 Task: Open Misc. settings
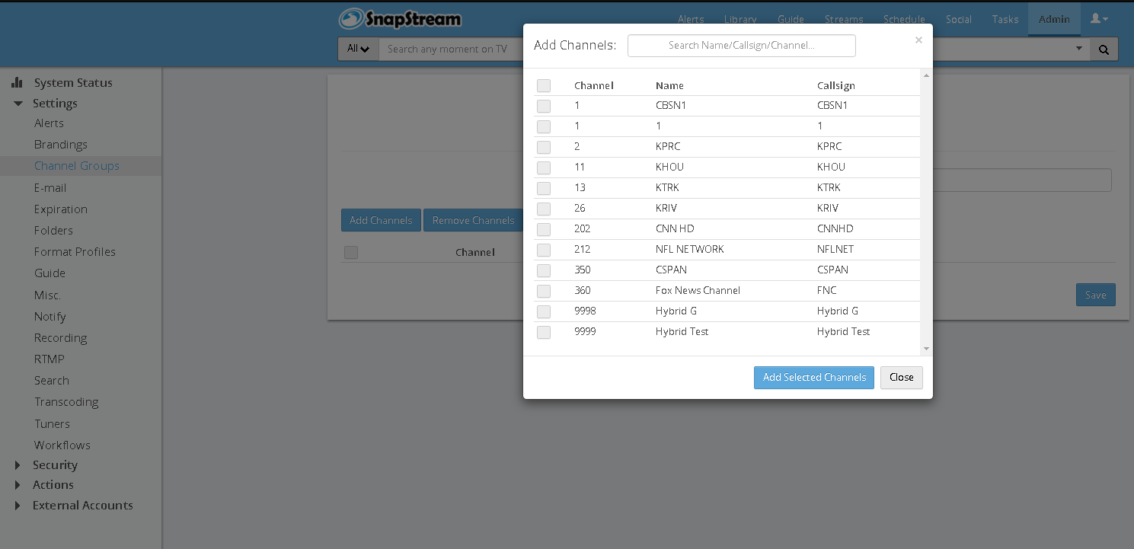[47, 295]
